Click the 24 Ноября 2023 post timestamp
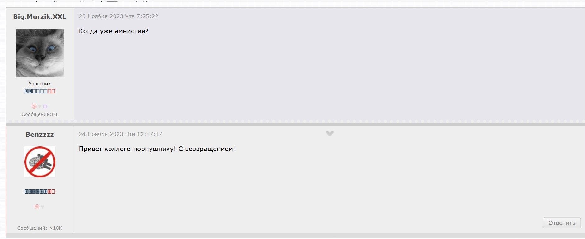The height and width of the screenshot is (239, 585). (120, 134)
